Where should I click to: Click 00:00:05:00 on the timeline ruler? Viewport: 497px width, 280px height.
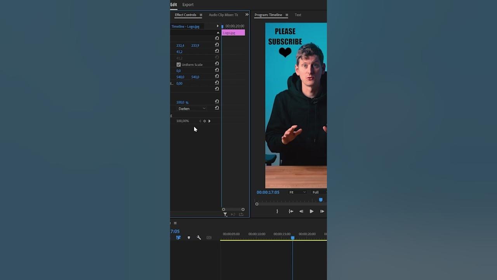(x=231, y=234)
